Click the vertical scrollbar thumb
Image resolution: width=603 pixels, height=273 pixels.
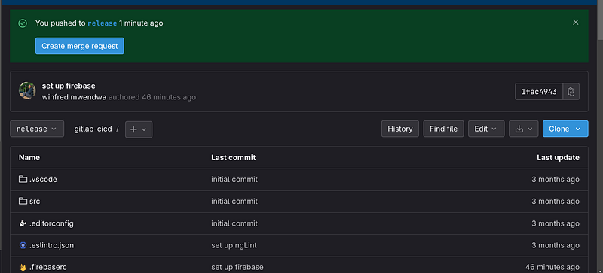[x=600, y=20]
